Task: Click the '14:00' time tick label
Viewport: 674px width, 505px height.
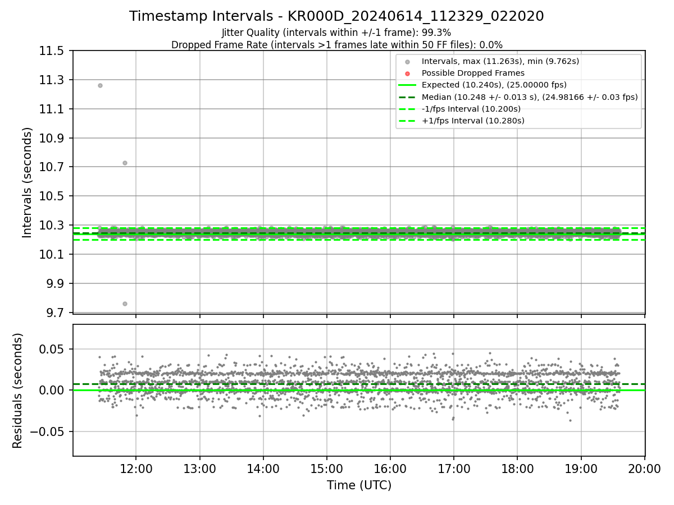Action: pos(263,469)
